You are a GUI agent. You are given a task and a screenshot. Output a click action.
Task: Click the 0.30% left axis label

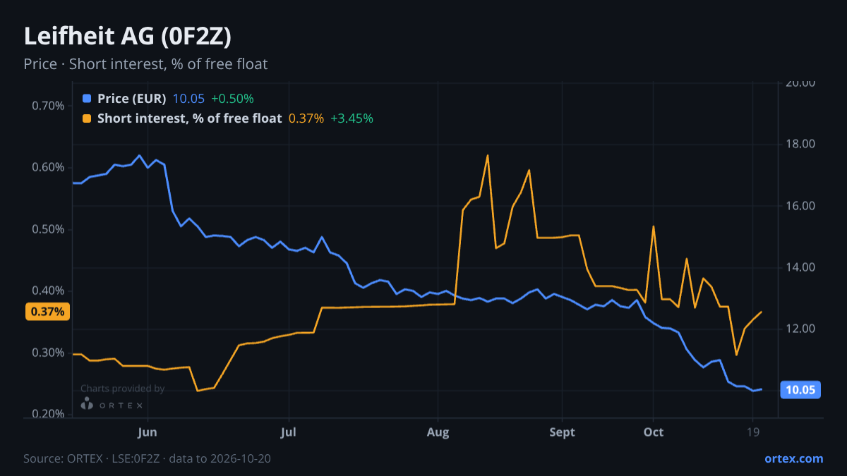tap(48, 353)
